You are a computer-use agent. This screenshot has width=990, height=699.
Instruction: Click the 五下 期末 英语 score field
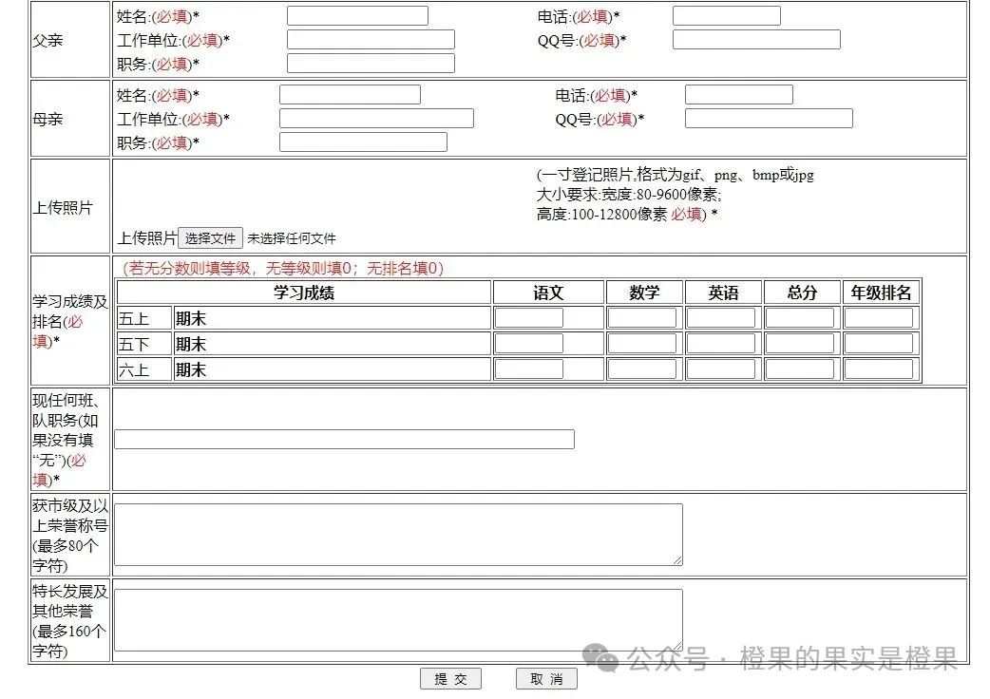click(721, 343)
